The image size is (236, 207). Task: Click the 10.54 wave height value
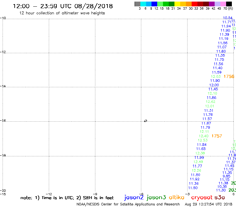coord(228,18)
